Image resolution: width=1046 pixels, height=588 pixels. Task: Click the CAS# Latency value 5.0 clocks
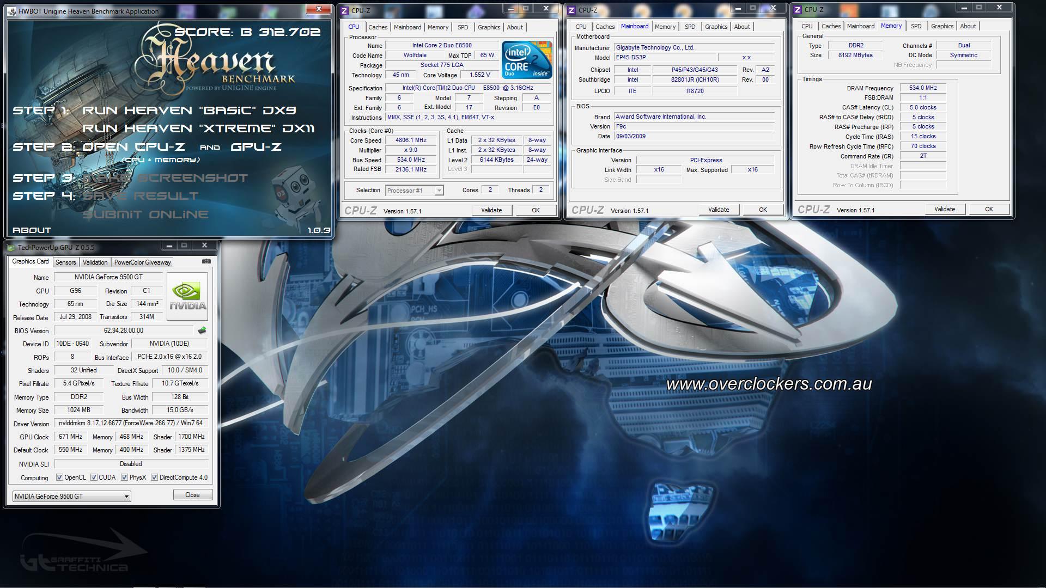click(923, 107)
